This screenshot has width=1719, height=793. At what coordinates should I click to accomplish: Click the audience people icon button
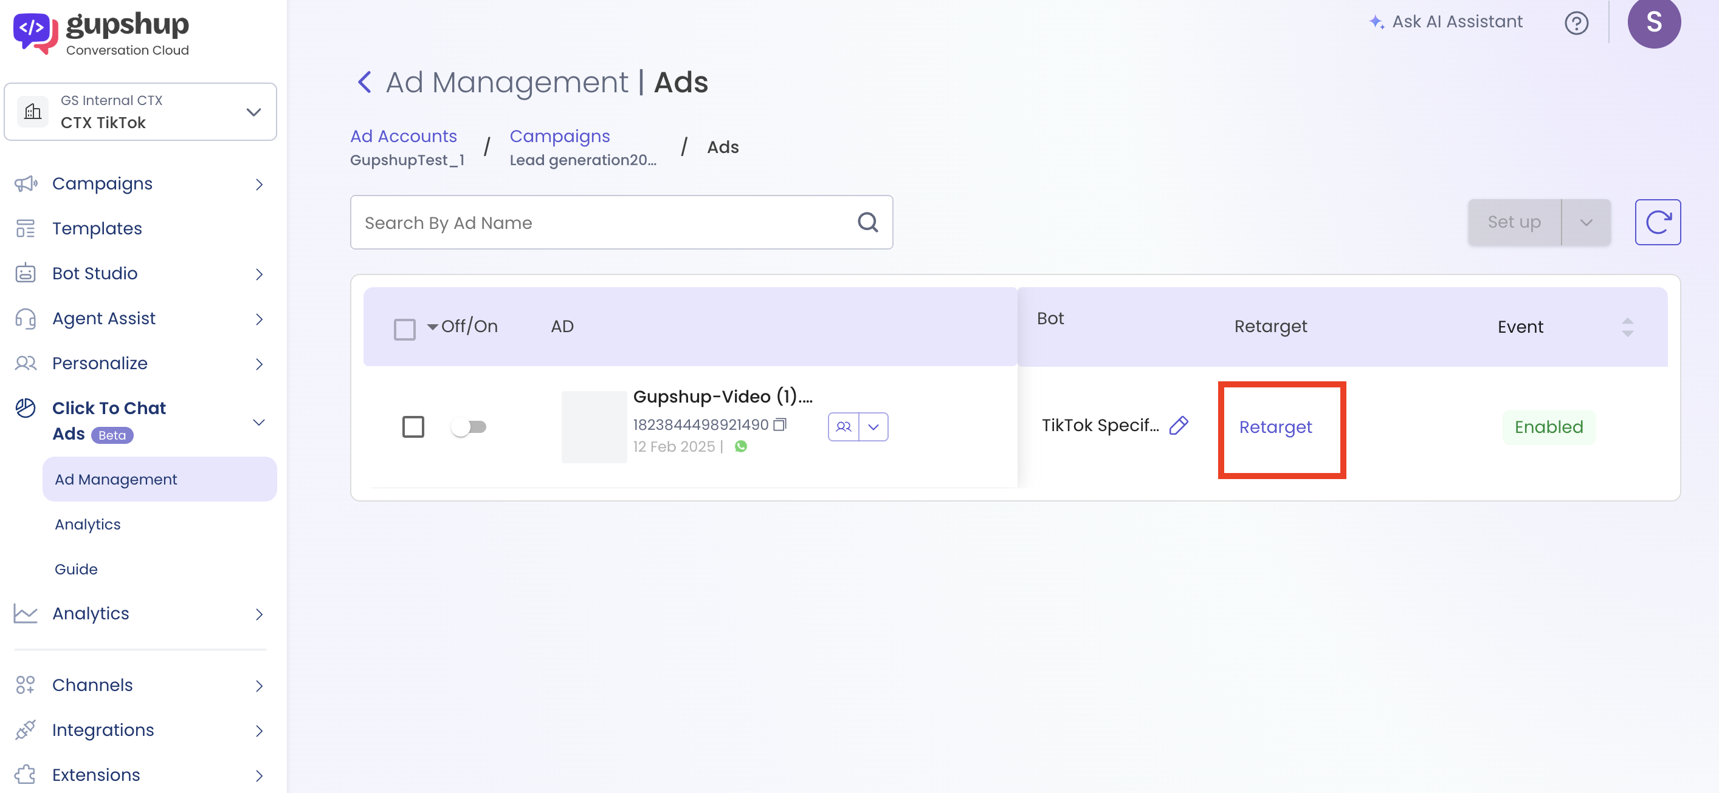(x=843, y=426)
